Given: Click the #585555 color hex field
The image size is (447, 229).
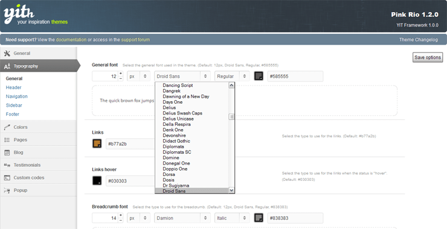Looking at the screenshot, I should (x=295, y=77).
